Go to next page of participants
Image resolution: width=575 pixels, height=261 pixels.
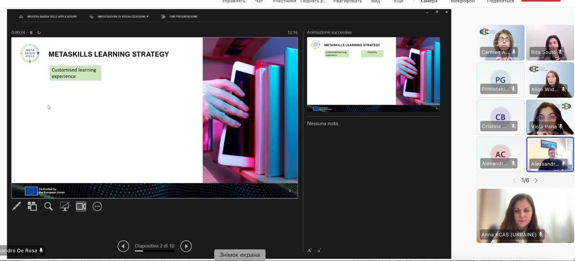(536, 181)
